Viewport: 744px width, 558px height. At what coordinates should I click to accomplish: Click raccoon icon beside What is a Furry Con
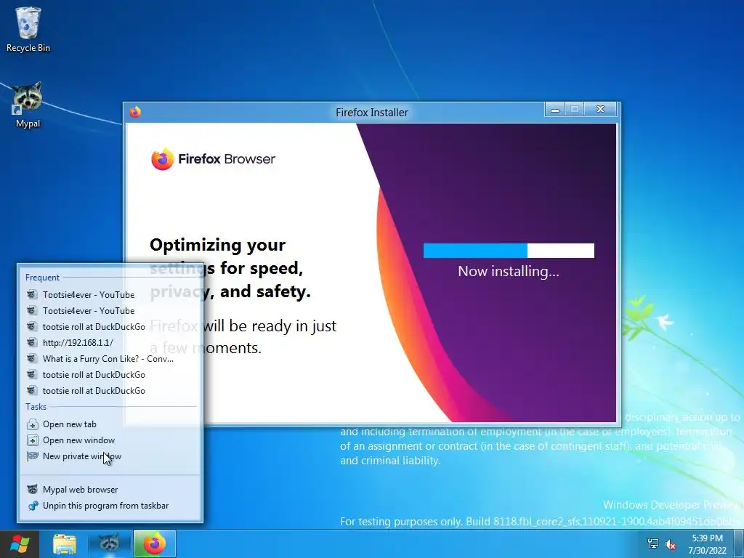(32, 358)
